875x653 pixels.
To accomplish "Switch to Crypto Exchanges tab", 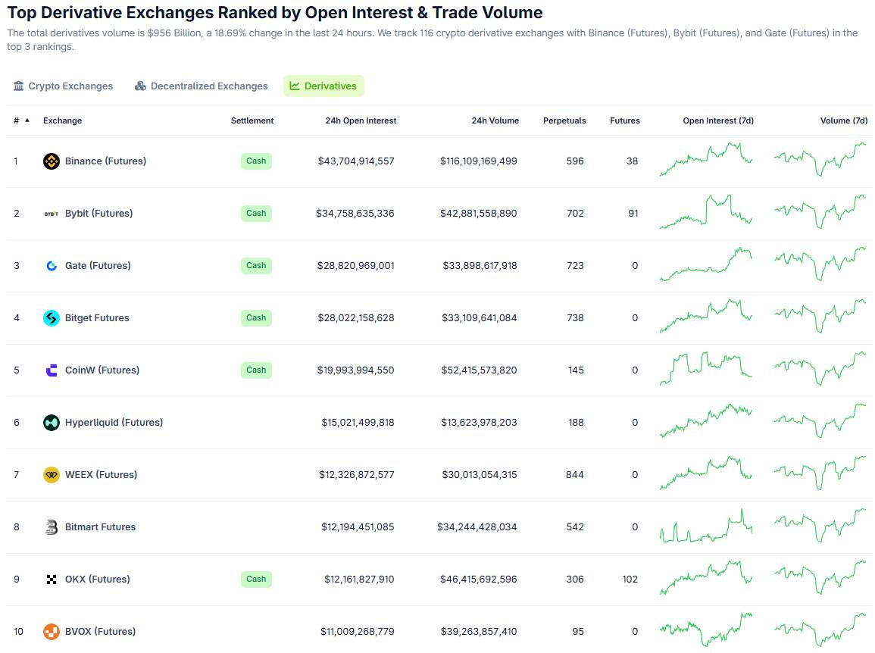I will [63, 86].
